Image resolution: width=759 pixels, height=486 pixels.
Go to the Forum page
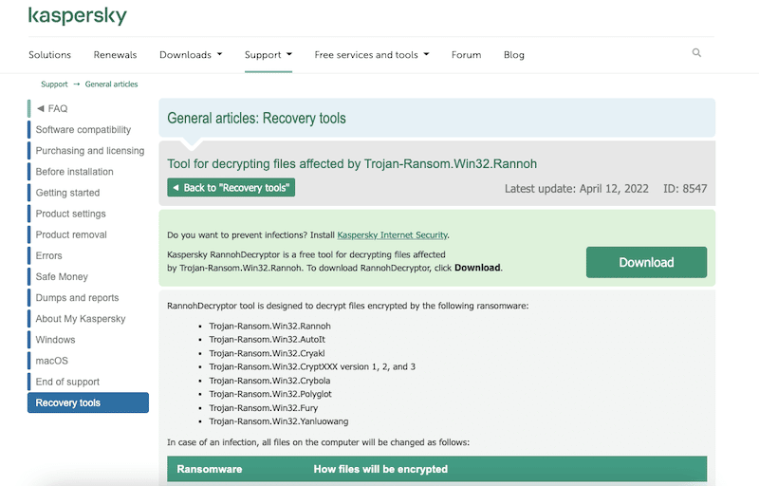pyautogui.click(x=466, y=55)
